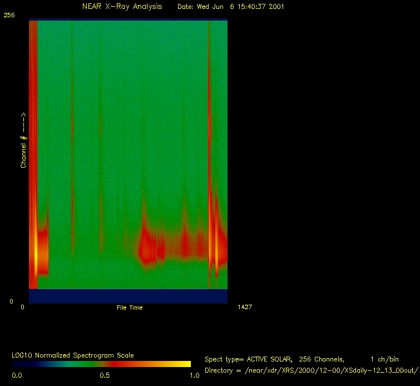Click the 0.5 scale tick label
420x386 pixels.
104,375
